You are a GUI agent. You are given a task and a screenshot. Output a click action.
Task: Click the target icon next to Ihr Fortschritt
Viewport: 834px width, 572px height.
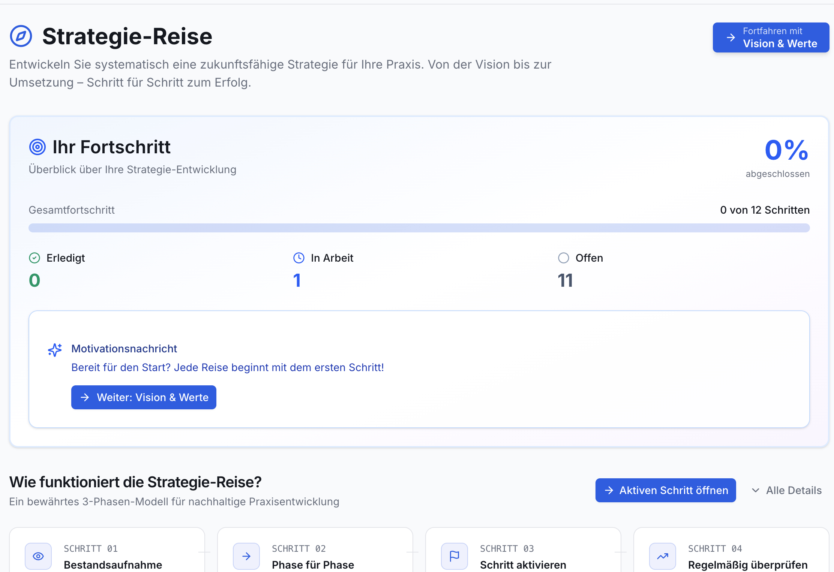pos(37,147)
